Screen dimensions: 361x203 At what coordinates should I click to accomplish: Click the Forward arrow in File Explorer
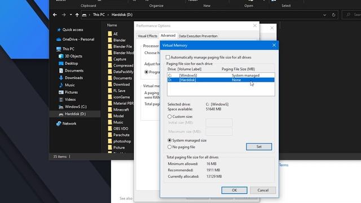[64, 15]
